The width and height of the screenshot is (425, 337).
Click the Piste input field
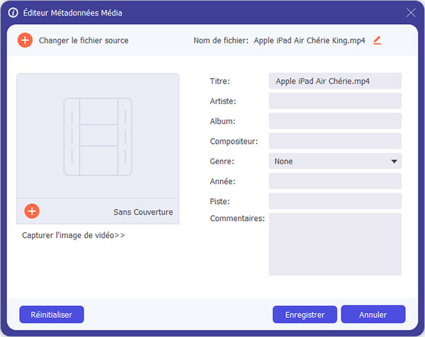point(335,201)
